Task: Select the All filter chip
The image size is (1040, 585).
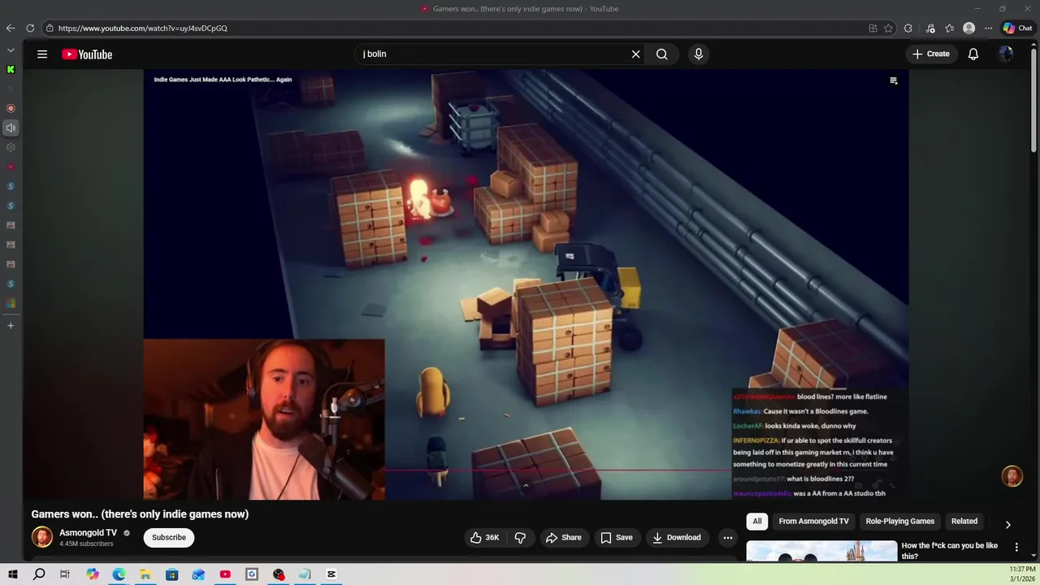Action: 757,522
